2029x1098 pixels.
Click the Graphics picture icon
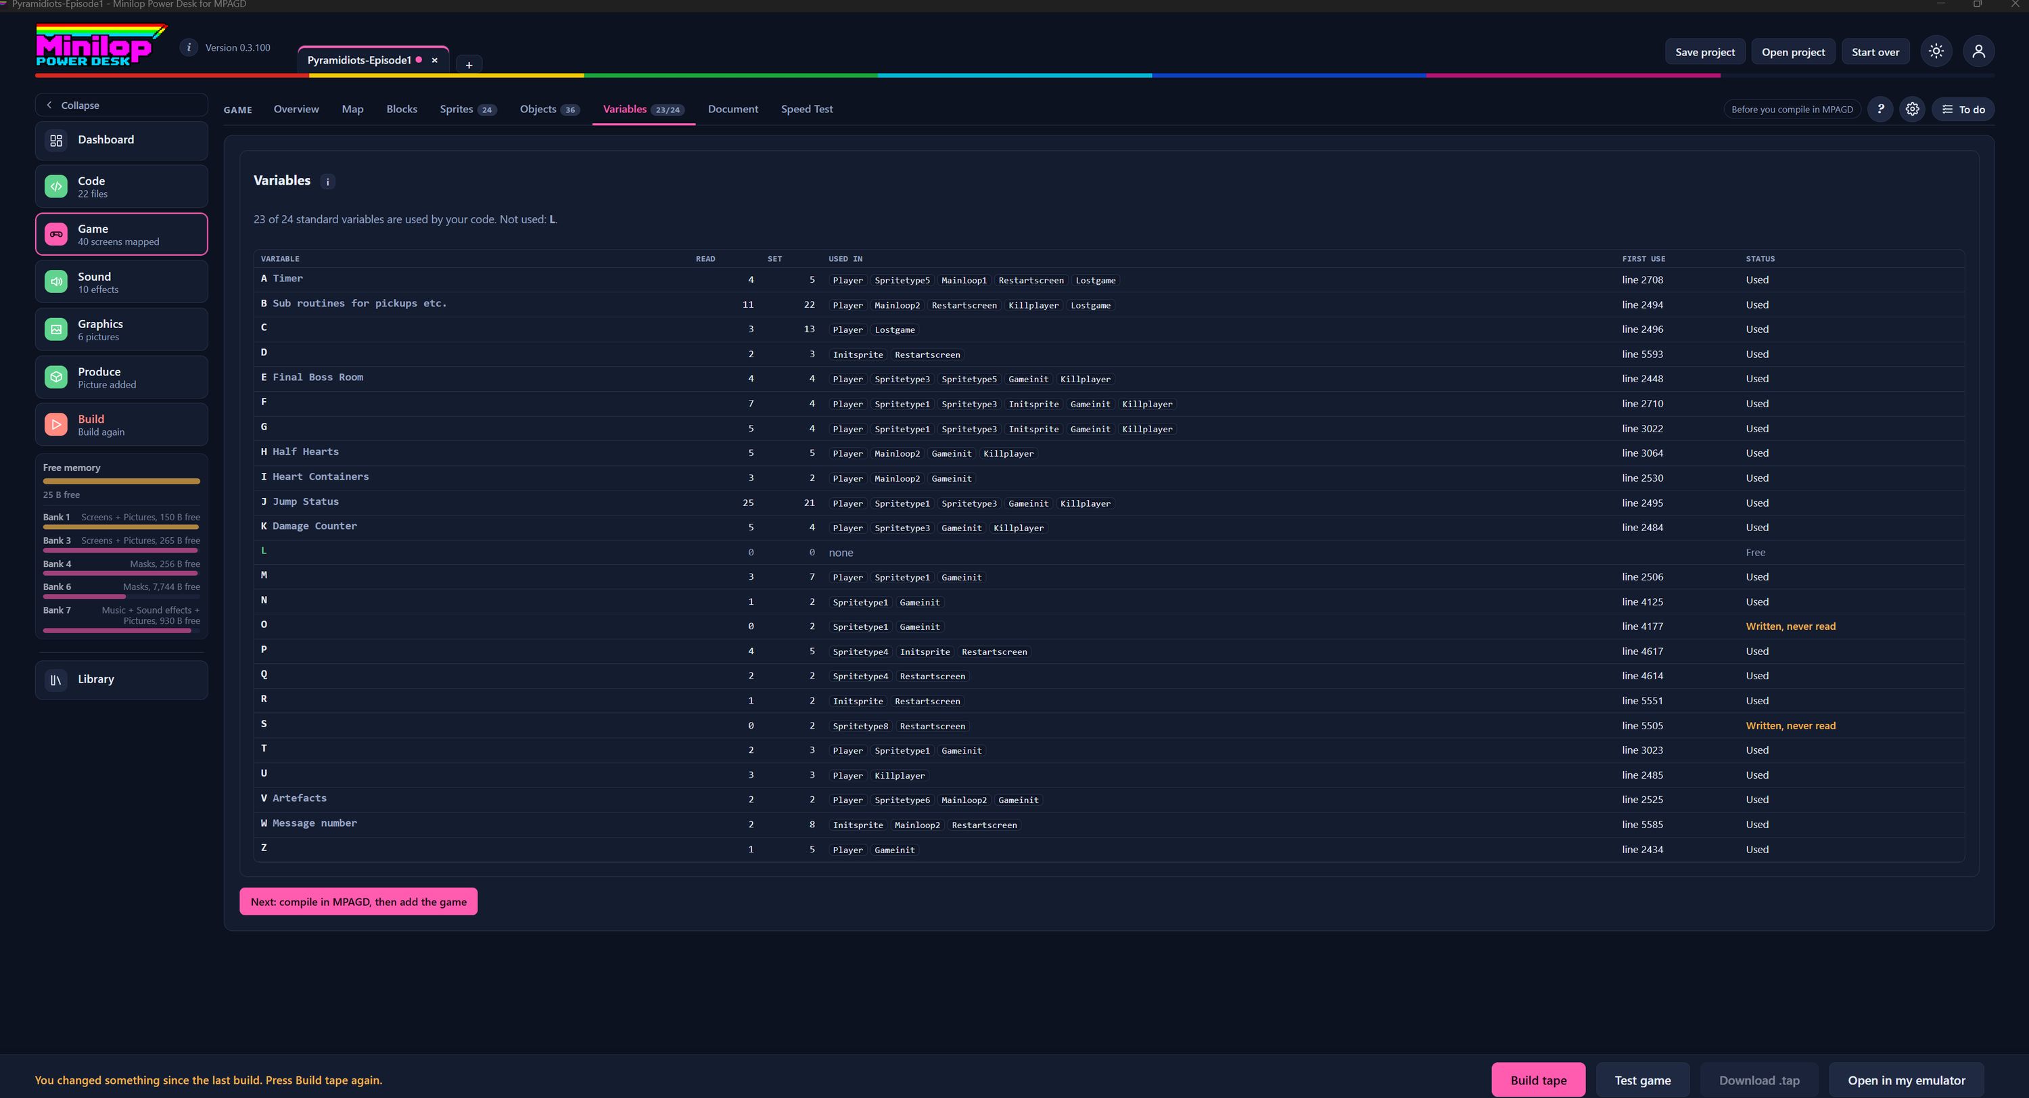click(56, 329)
